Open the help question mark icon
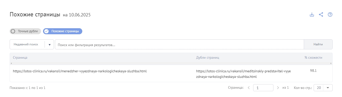 pos(330,15)
